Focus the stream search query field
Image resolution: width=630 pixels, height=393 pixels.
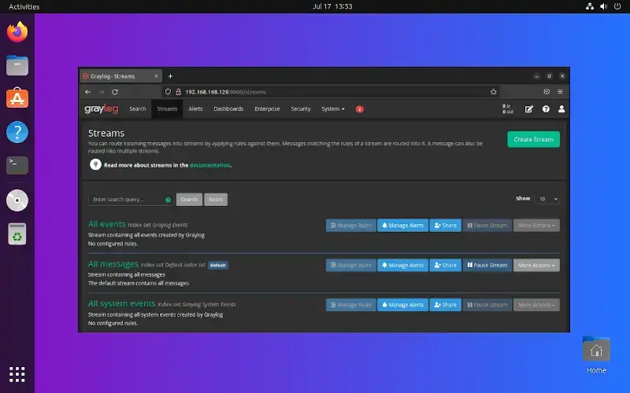tap(131, 200)
